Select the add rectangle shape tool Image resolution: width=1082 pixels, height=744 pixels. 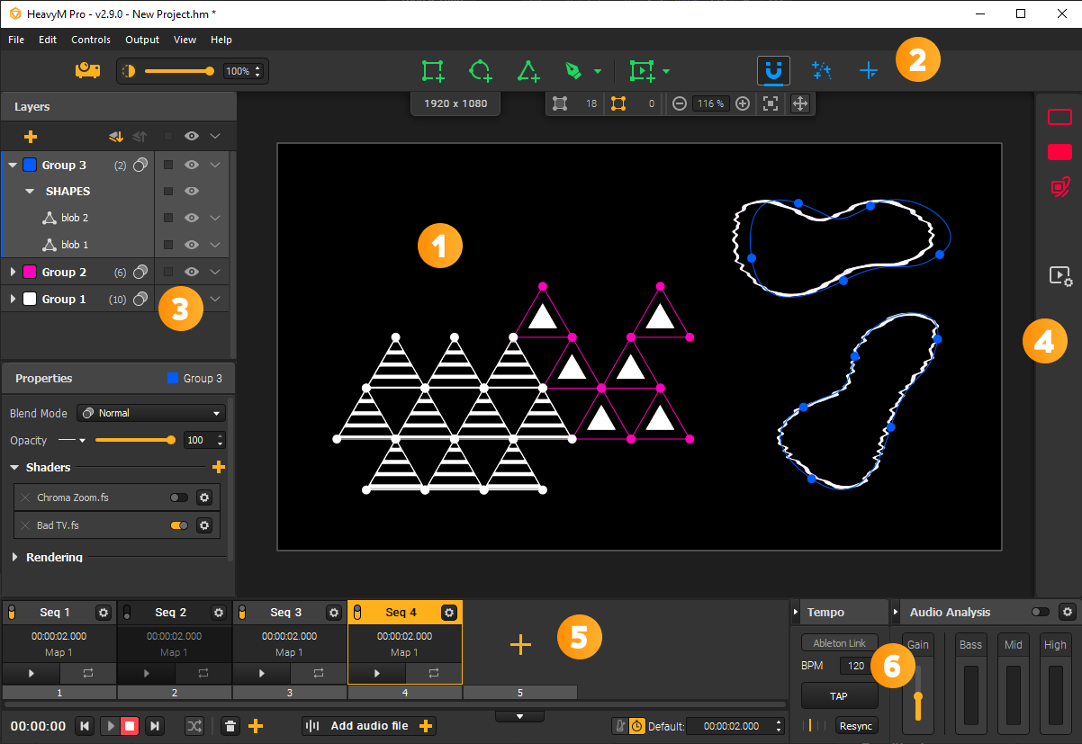[x=433, y=71]
